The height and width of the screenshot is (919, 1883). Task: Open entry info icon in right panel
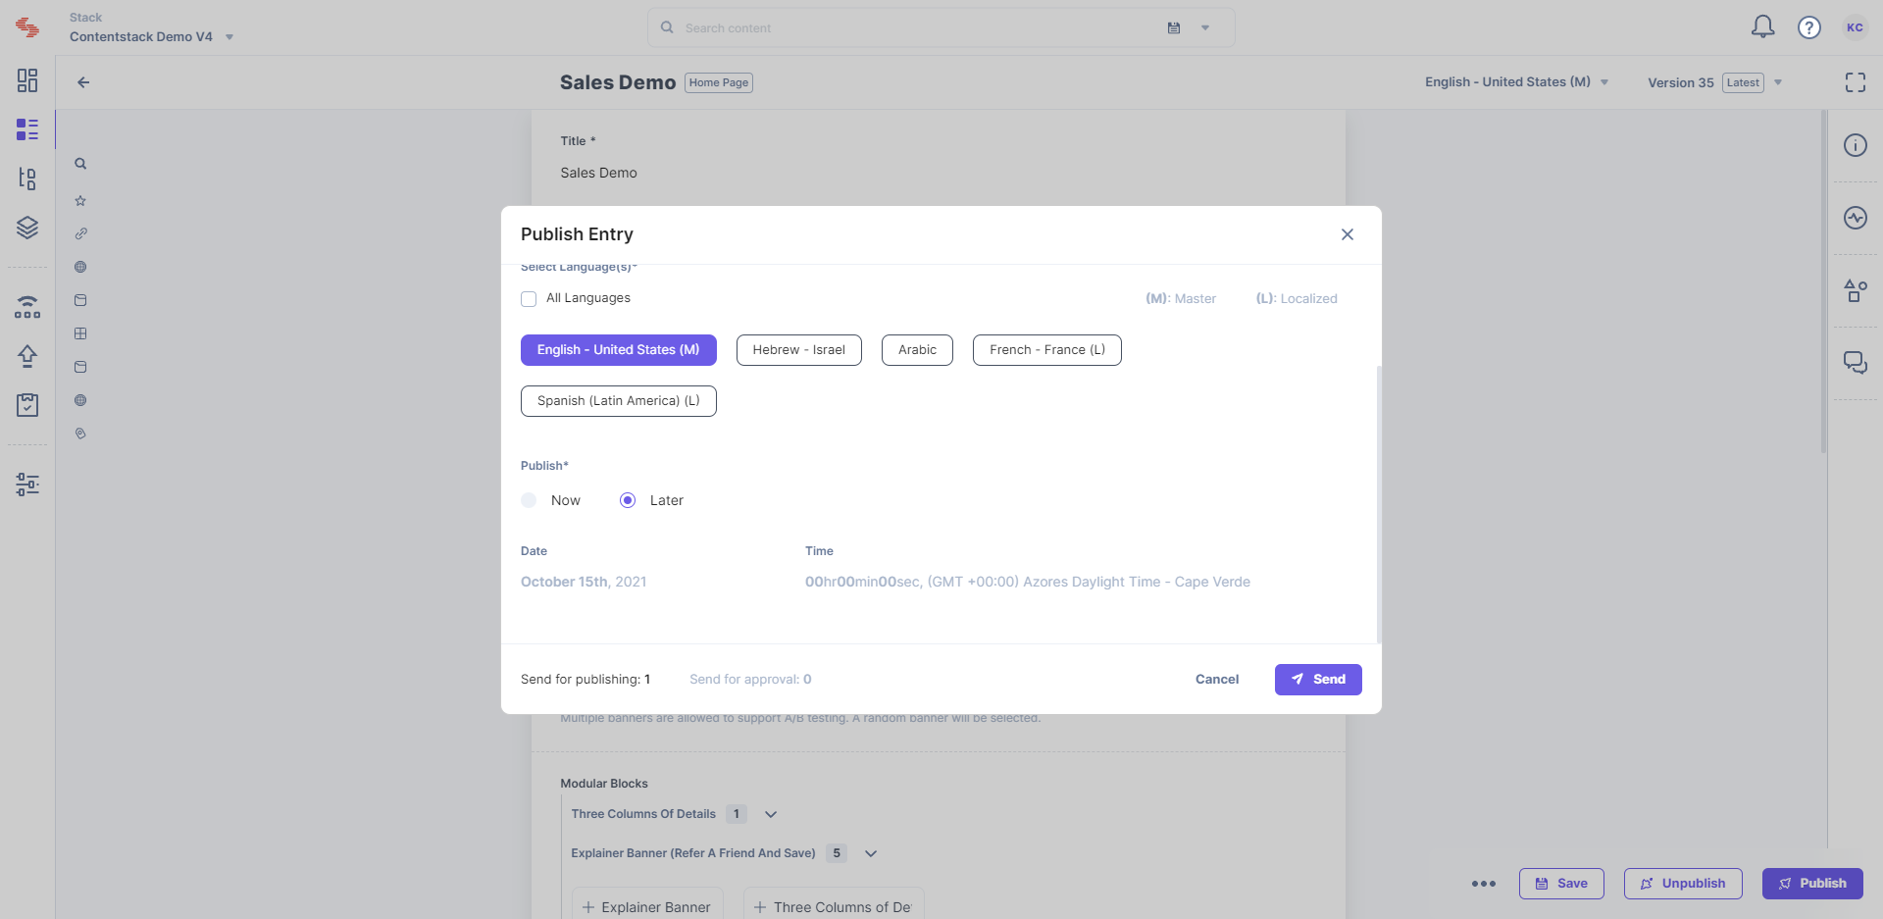[1855, 145]
